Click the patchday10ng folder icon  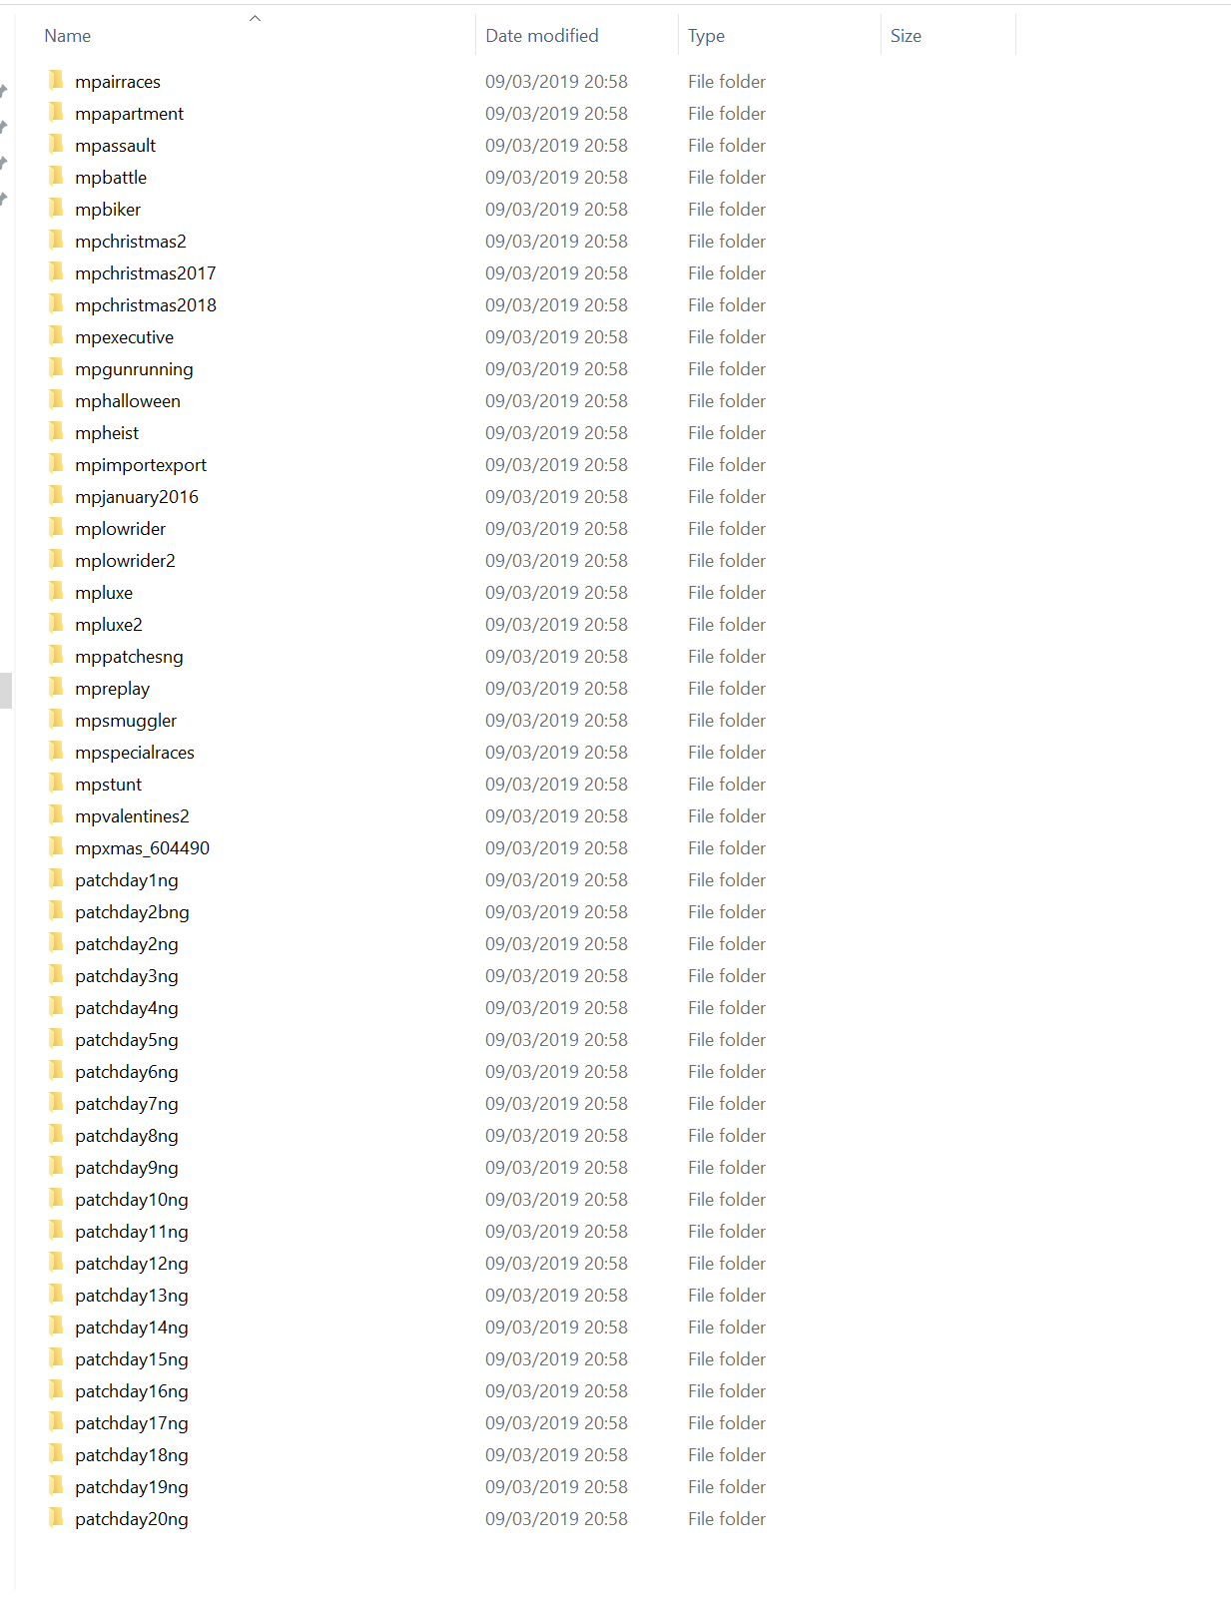click(57, 1198)
